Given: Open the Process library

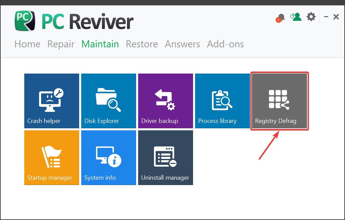Looking at the screenshot, I should pyautogui.click(x=222, y=101).
